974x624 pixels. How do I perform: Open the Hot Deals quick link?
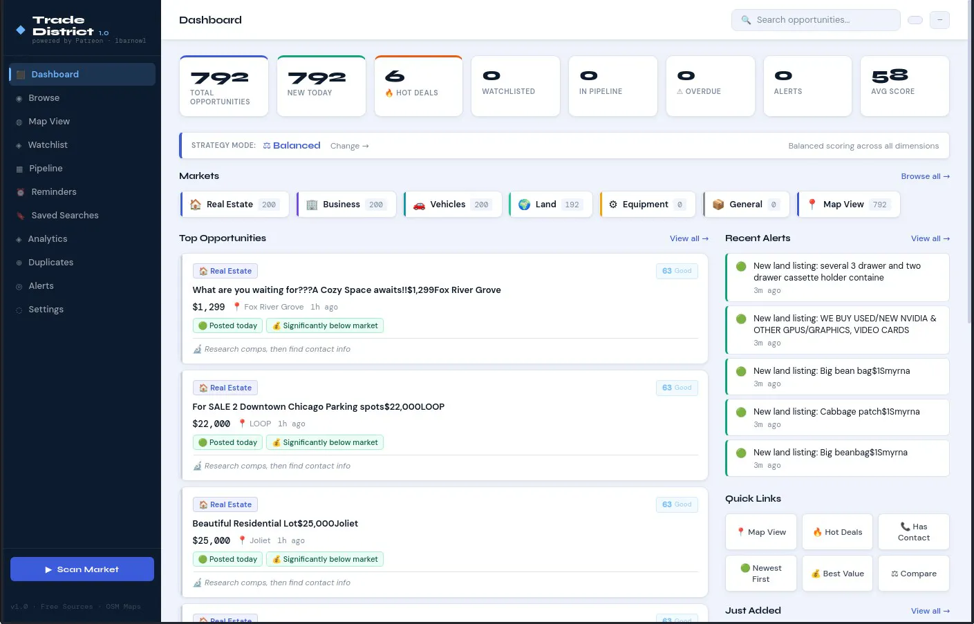[x=837, y=532]
